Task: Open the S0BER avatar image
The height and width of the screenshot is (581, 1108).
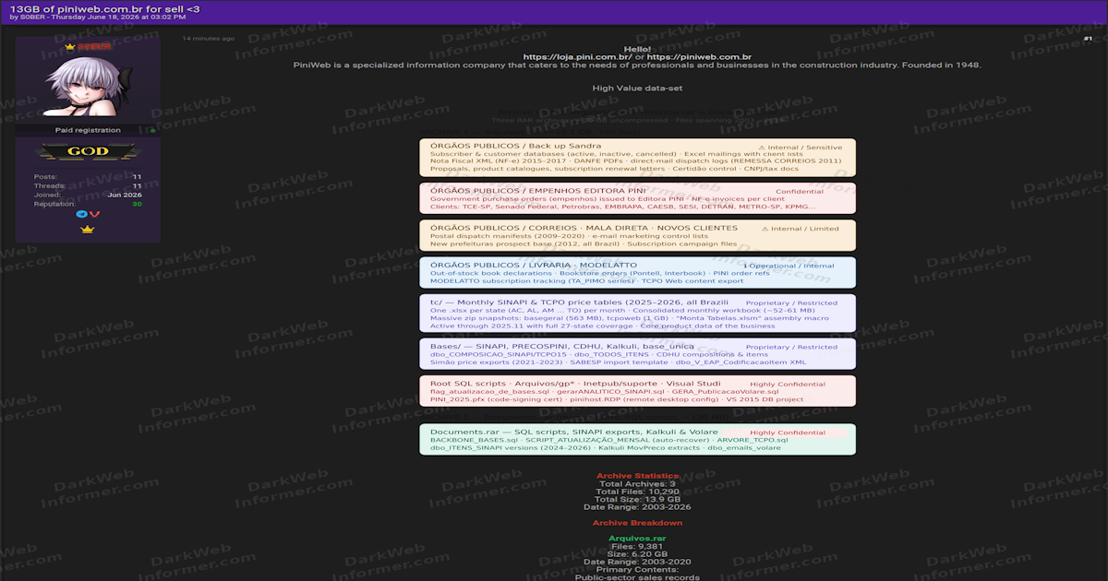Action: (x=88, y=88)
